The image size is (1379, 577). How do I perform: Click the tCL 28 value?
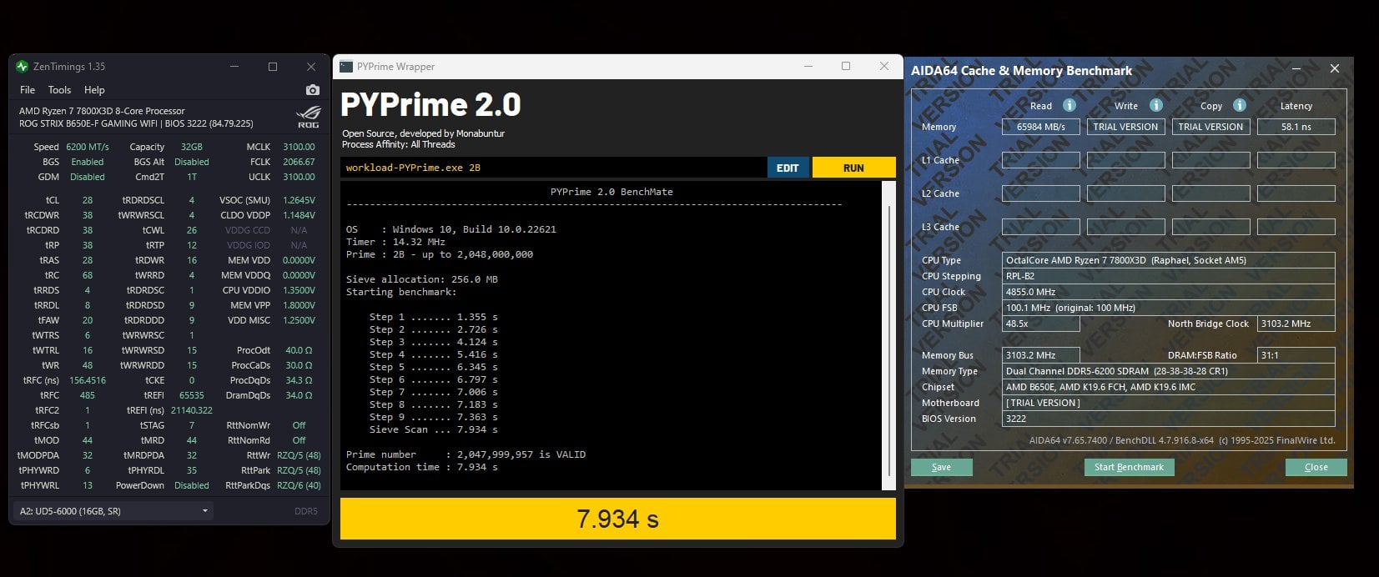coord(88,200)
